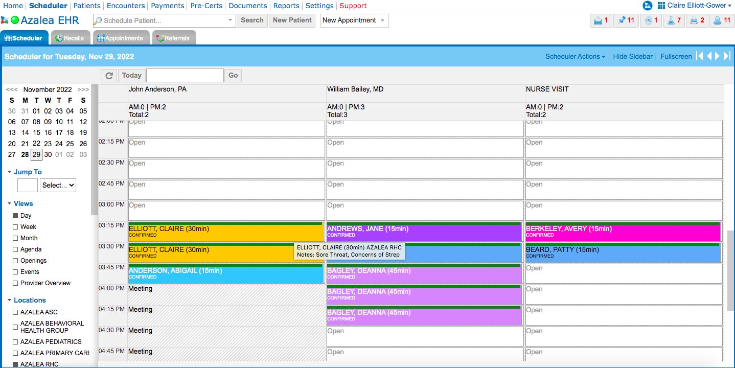Open the Reports menu in top navigation

[x=286, y=6]
